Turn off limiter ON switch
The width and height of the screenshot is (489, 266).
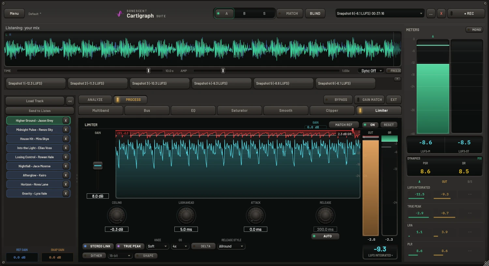pyautogui.click(x=370, y=125)
